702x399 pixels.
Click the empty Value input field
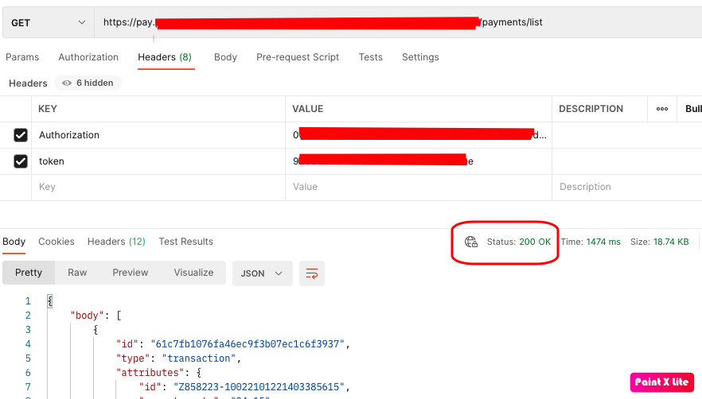tap(419, 187)
